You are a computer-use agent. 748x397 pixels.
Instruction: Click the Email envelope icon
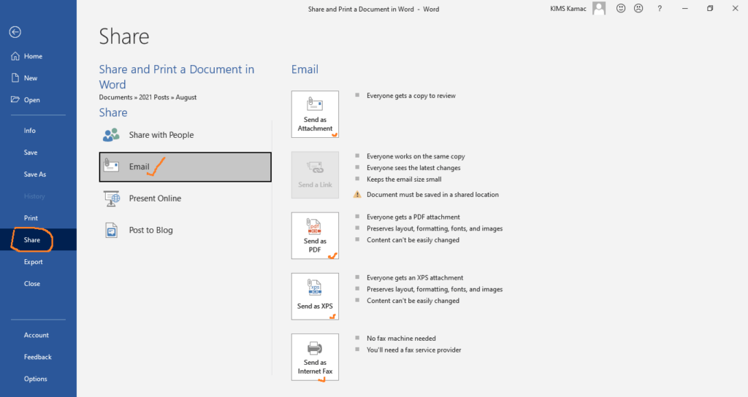111,166
